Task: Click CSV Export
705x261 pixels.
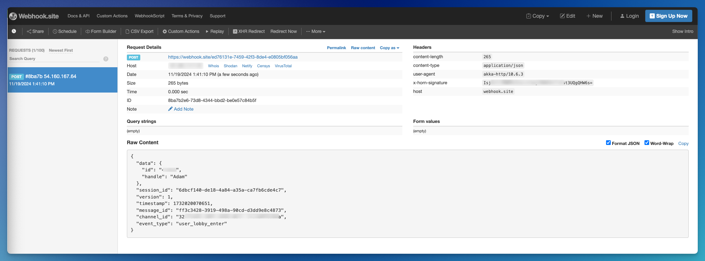Action: (x=140, y=31)
